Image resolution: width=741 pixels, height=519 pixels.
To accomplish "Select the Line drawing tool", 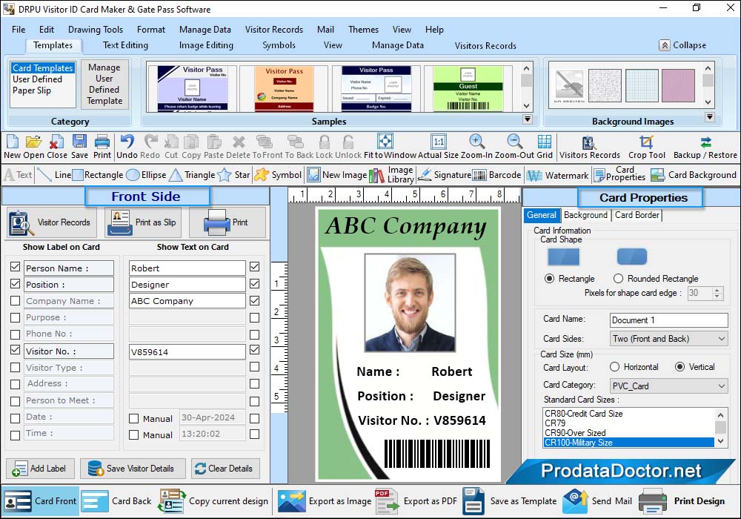I will [x=53, y=175].
